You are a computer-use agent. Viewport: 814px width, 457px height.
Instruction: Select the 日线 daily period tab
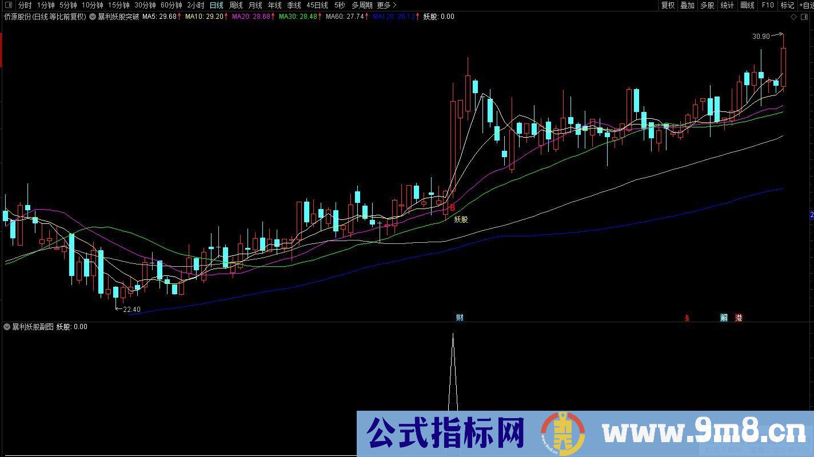click(217, 5)
